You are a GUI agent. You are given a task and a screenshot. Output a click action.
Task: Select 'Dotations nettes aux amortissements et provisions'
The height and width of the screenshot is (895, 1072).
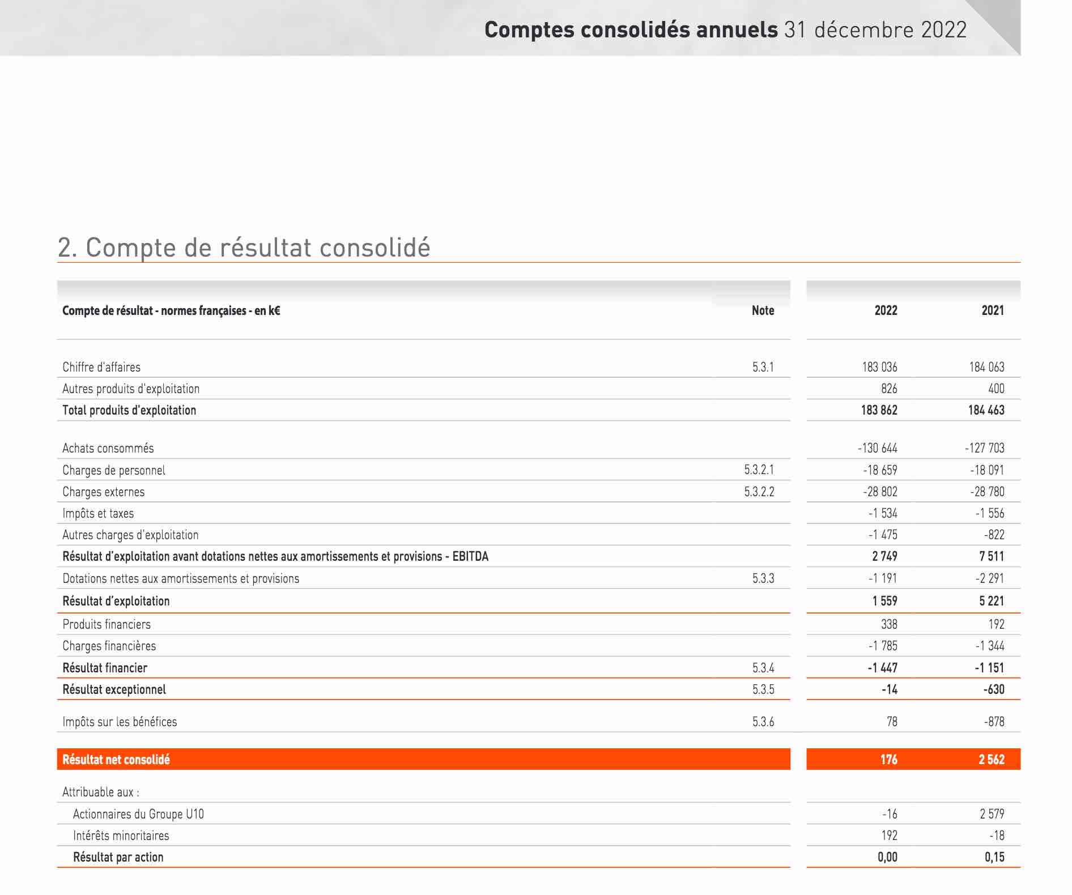[x=181, y=578]
